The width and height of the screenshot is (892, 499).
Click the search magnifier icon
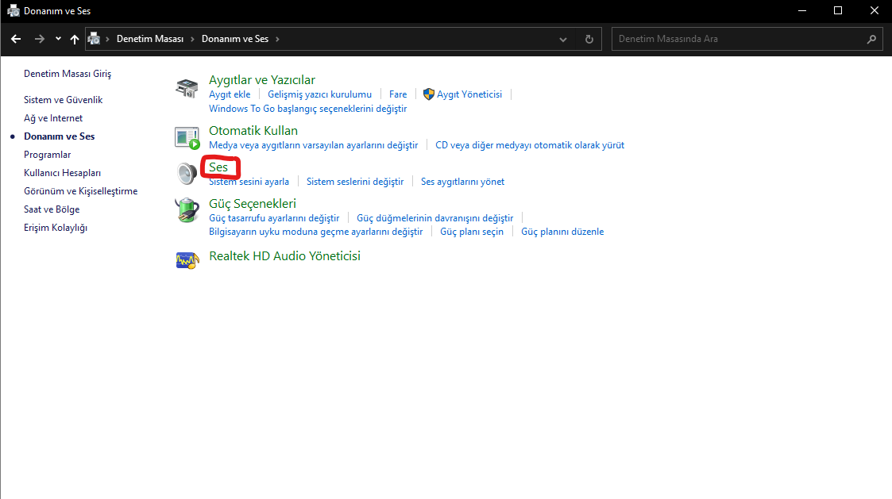[x=871, y=39]
